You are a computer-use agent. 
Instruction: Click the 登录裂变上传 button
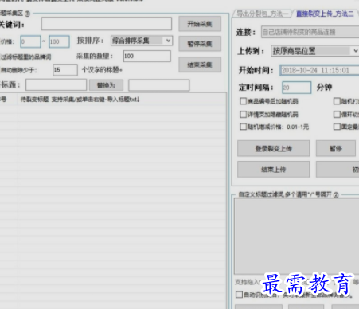click(273, 148)
